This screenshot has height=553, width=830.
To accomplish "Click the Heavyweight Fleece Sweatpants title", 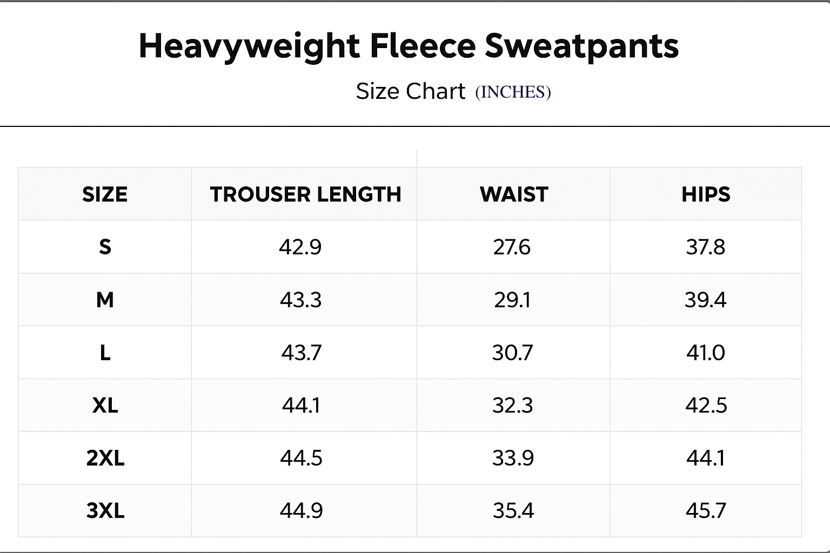I will coord(409,46).
